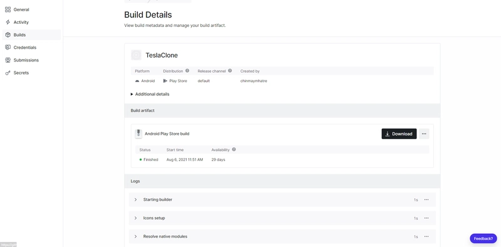Click Release channel help icon
Image resolution: width=501 pixels, height=247 pixels.
tap(230, 71)
